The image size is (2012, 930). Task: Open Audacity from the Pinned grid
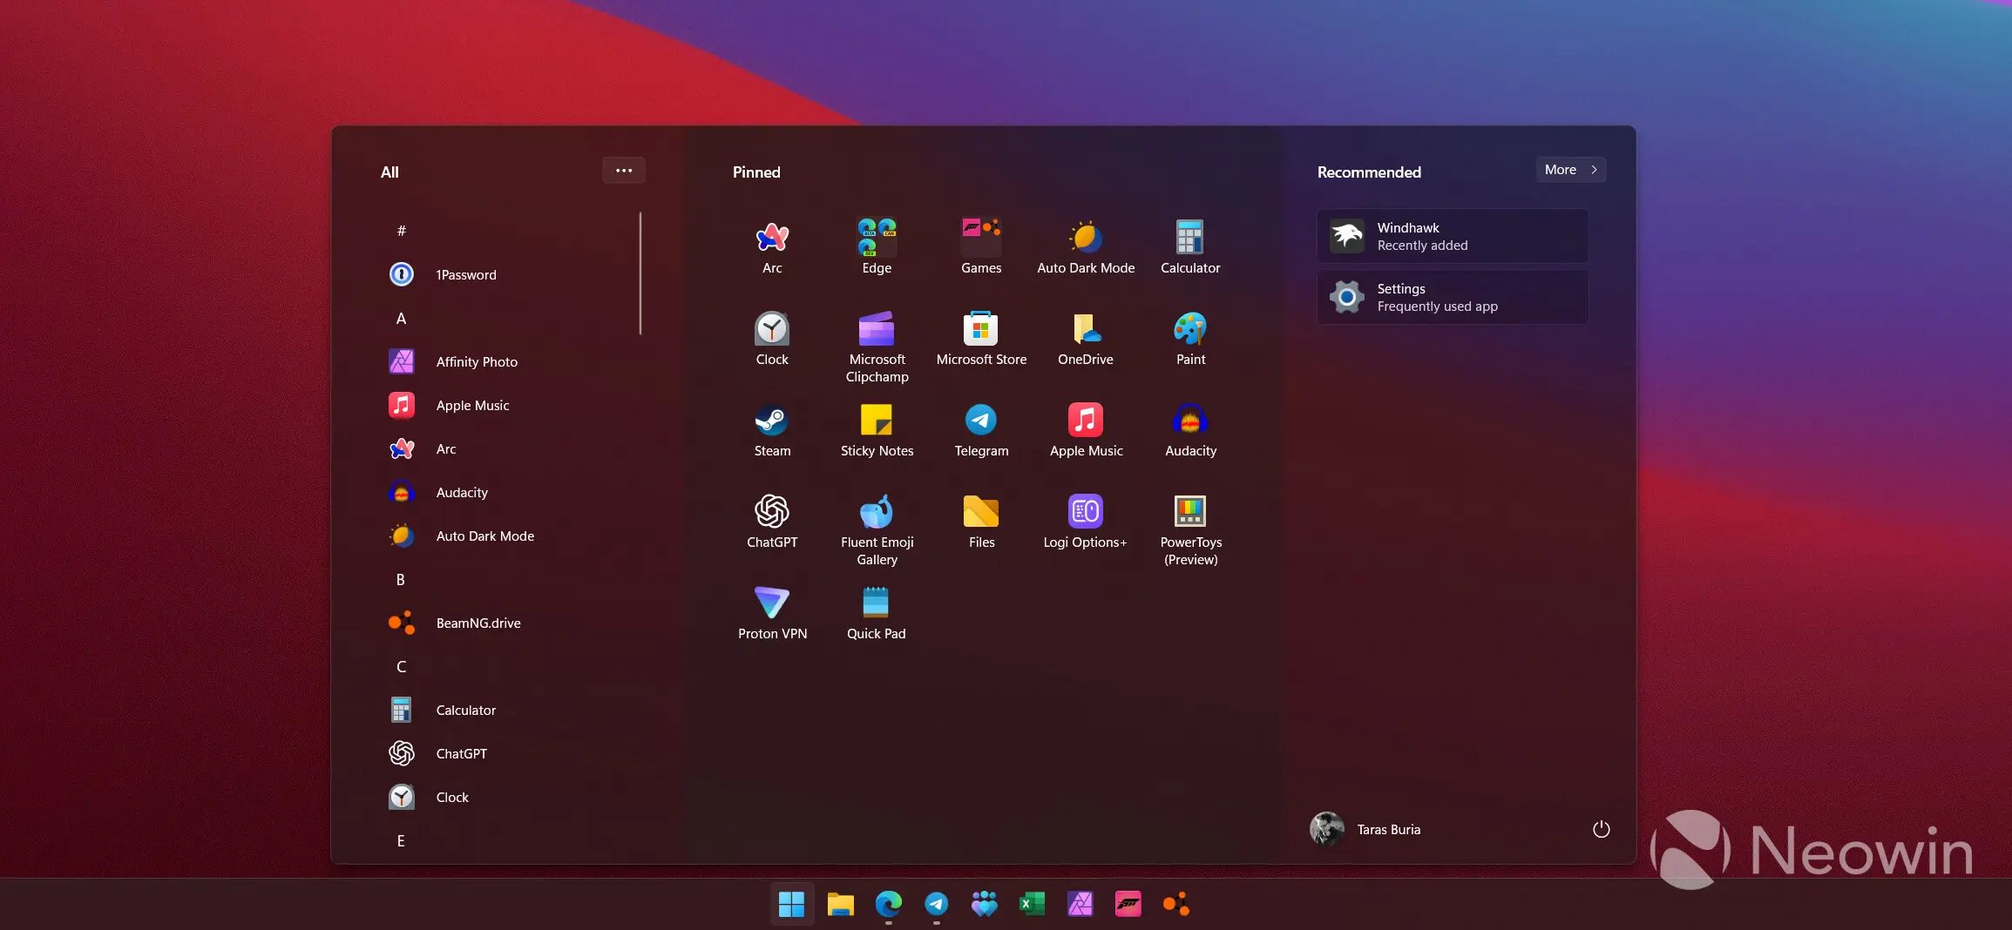click(1190, 430)
